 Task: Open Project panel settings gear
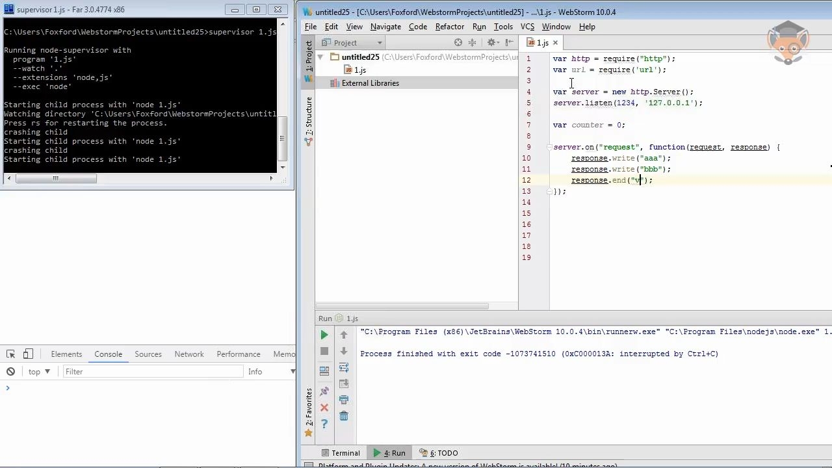pyautogui.click(x=492, y=42)
